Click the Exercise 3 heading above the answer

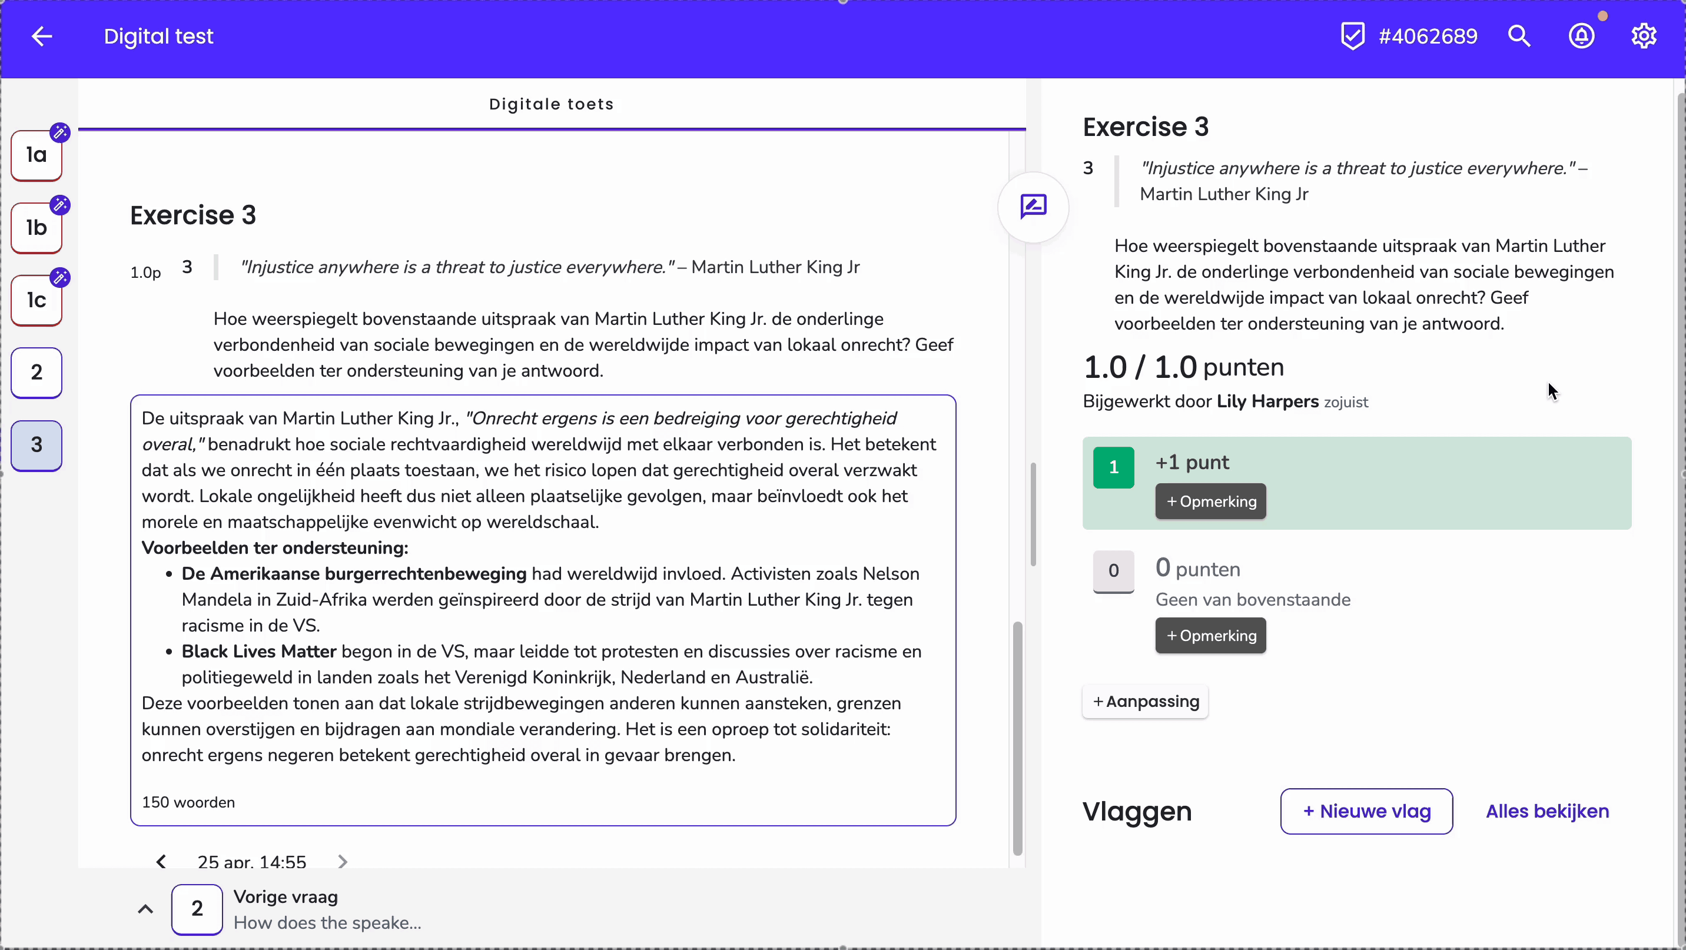pos(193,215)
